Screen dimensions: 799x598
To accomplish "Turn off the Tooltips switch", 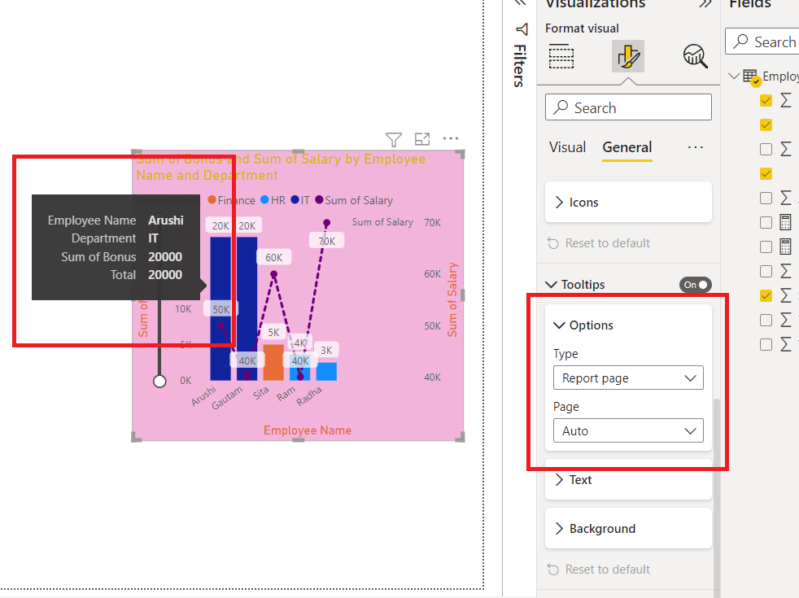I will [696, 284].
